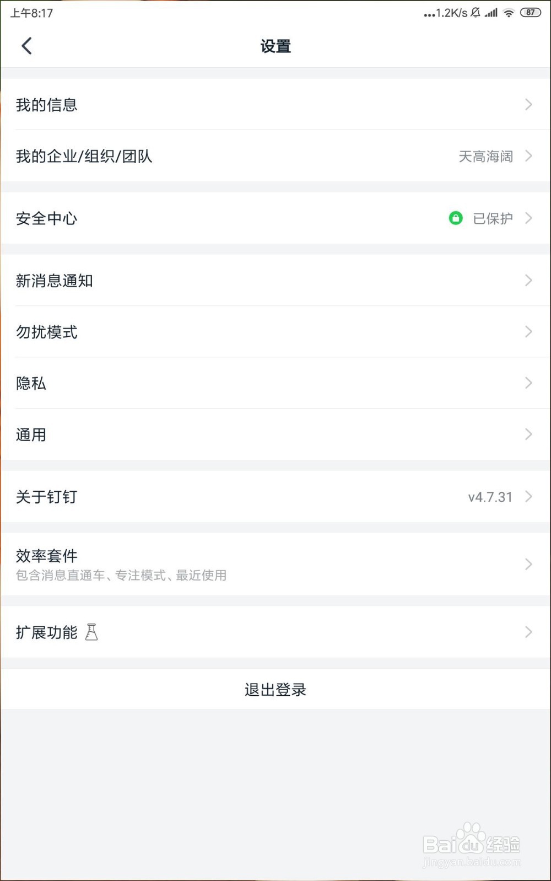Tap the cellular signal bars icon
The height and width of the screenshot is (881, 551).
coord(491,13)
